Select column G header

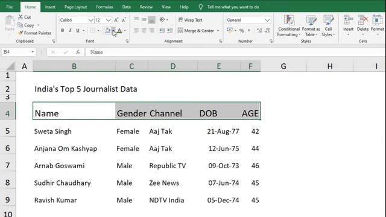tap(283, 66)
